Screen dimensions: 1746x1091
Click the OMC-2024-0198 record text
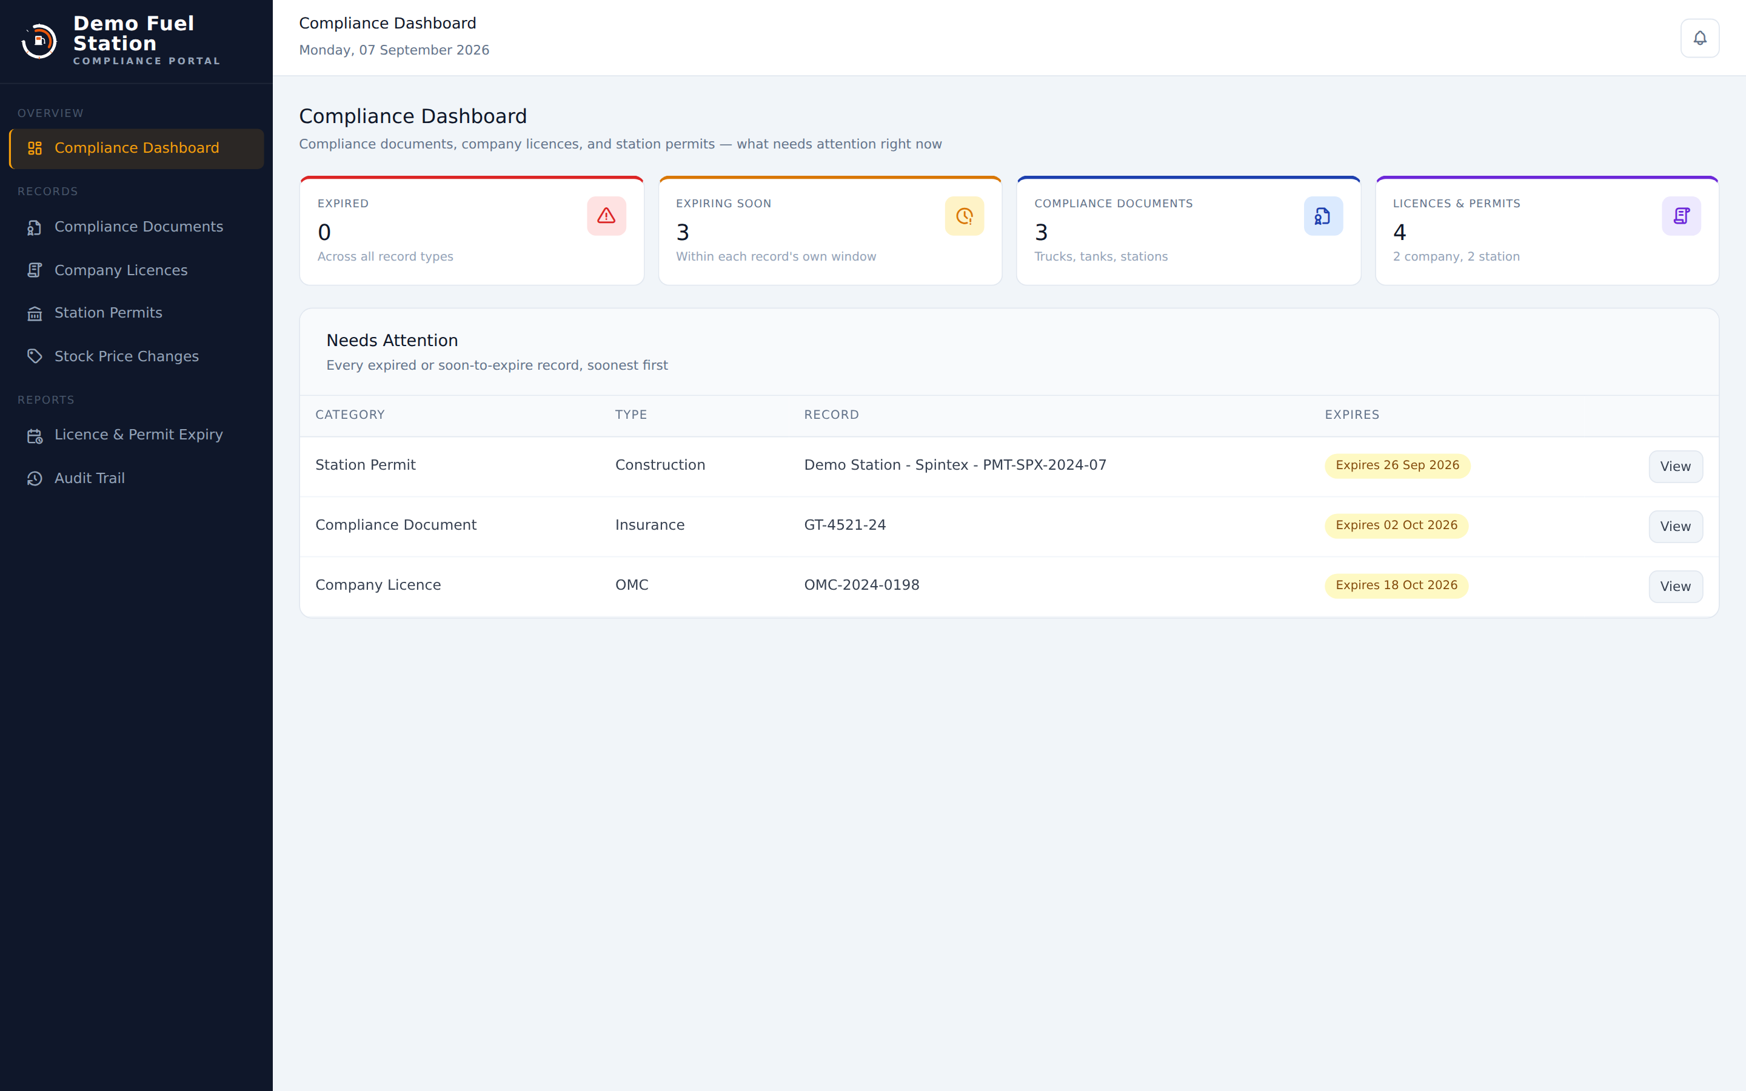tap(861, 585)
